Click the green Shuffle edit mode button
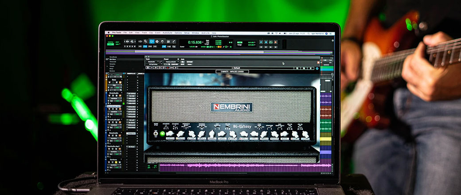The width and height of the screenshot is (461, 195). click(110, 42)
